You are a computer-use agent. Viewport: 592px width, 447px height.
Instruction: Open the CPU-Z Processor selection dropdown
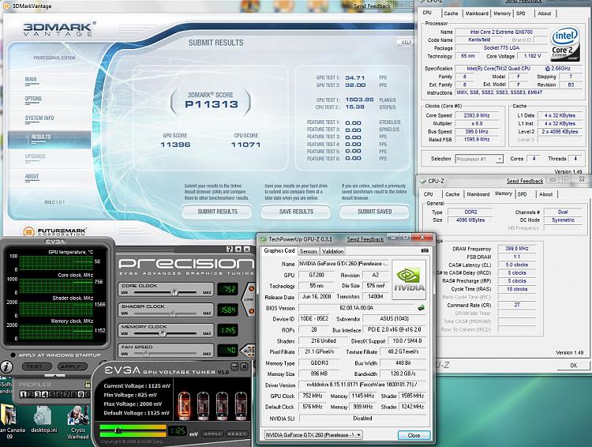coord(479,159)
